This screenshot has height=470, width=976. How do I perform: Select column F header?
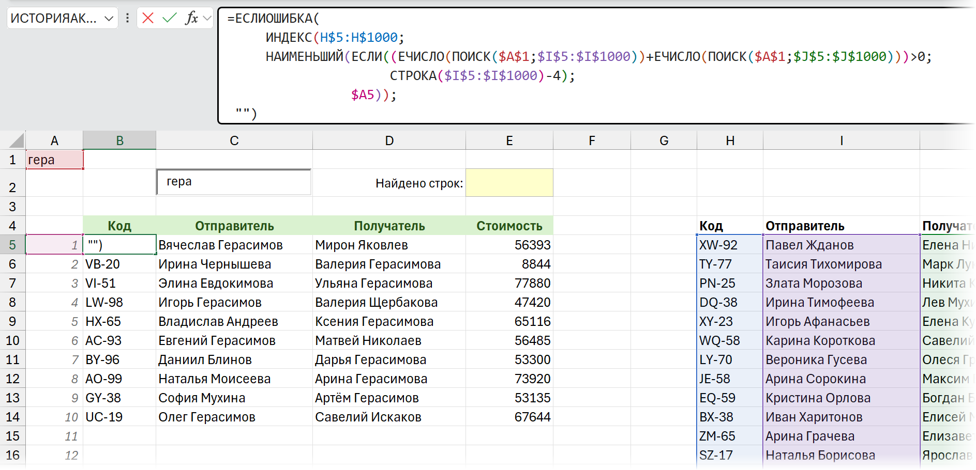pyautogui.click(x=592, y=140)
